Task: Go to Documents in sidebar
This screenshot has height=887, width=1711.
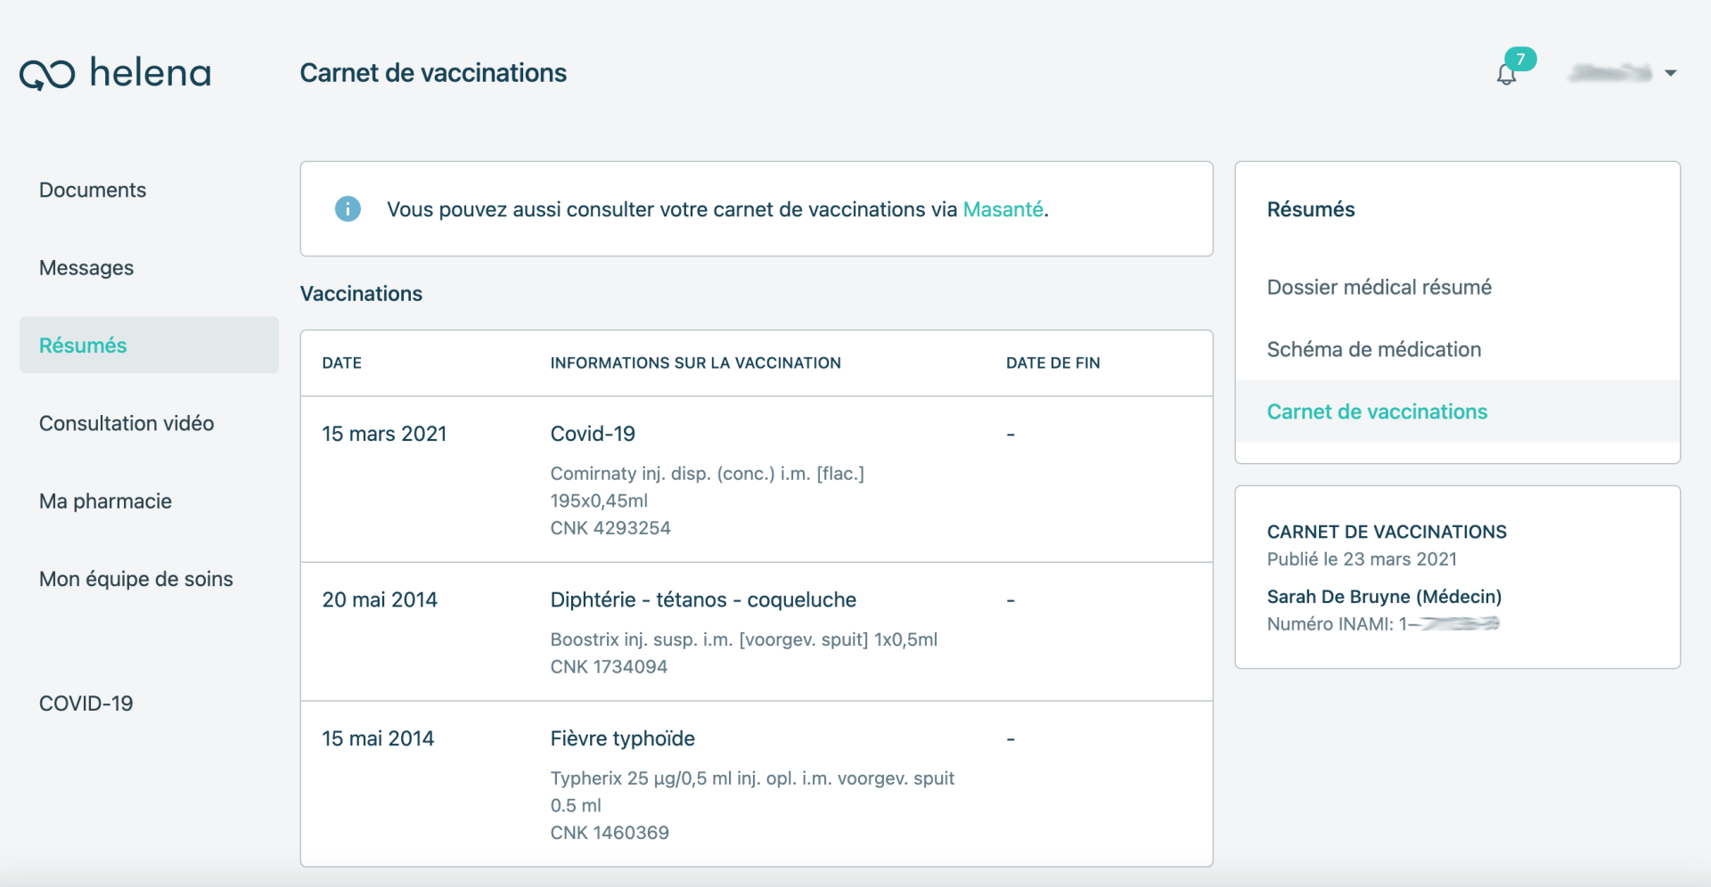Action: point(93,190)
